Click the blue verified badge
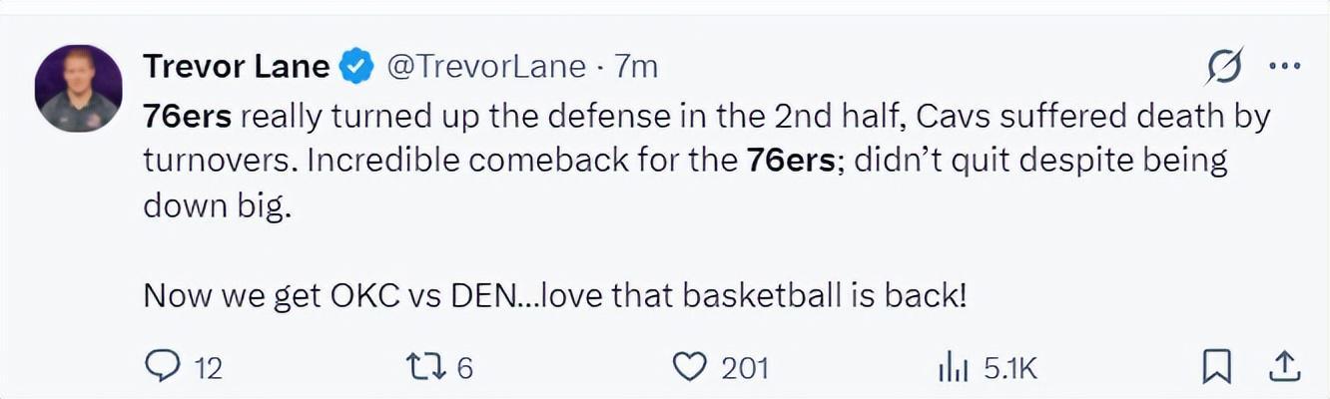The height and width of the screenshot is (399, 1330). coord(356,67)
